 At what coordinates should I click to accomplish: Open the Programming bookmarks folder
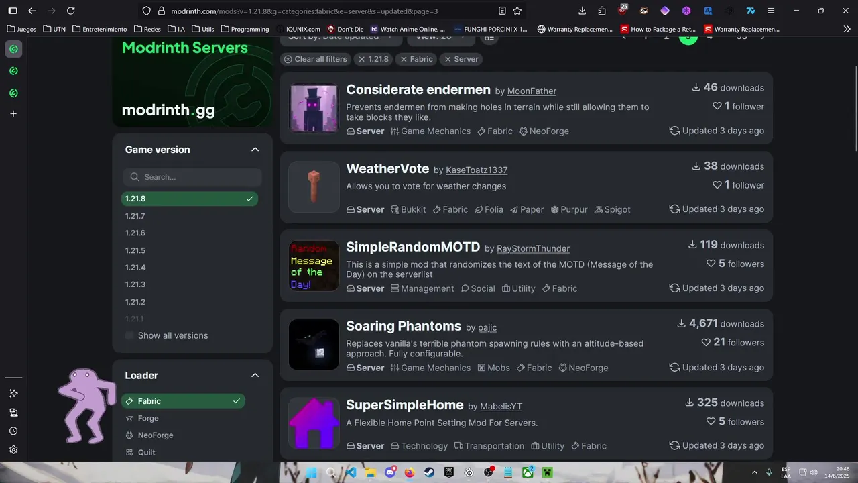pos(245,29)
